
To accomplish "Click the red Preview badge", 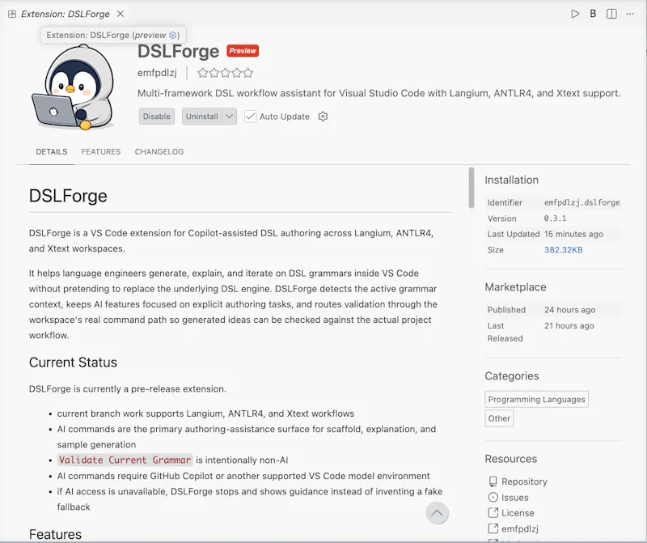I will (243, 51).
